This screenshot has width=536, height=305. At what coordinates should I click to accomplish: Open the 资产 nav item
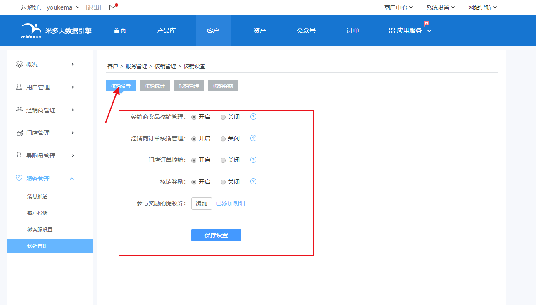260,30
